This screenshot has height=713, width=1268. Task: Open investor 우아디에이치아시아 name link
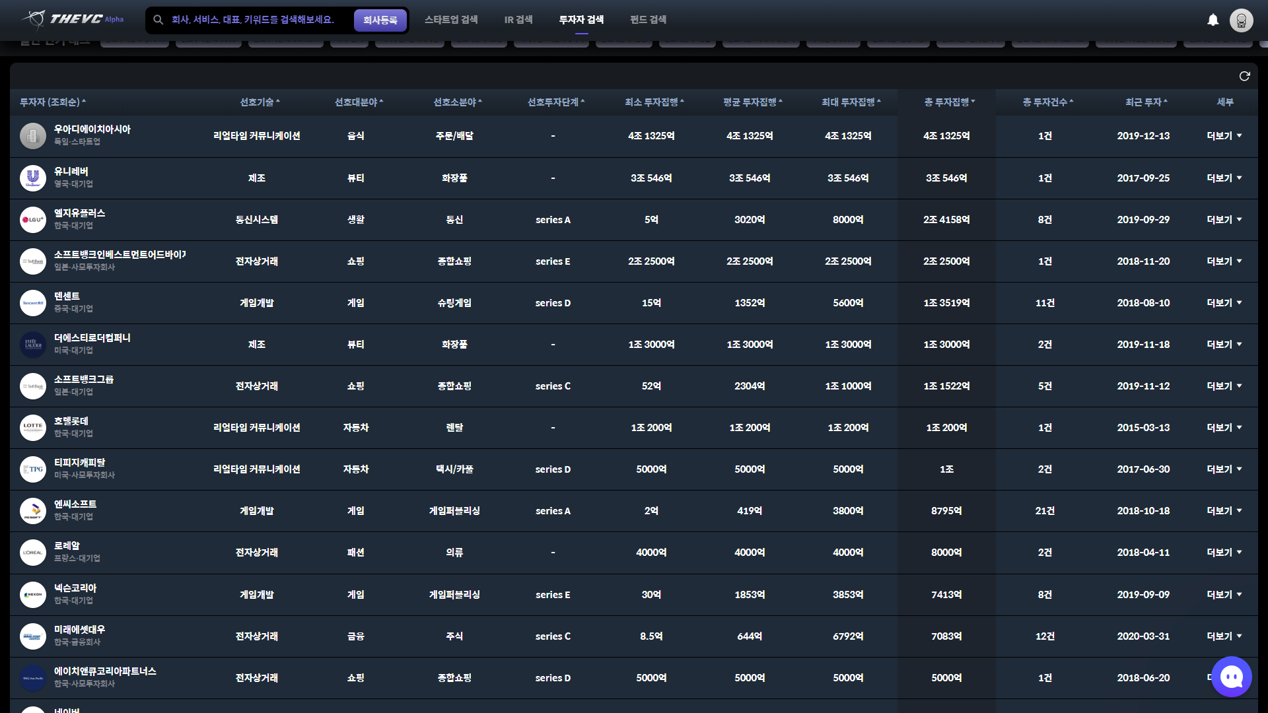tap(92, 129)
